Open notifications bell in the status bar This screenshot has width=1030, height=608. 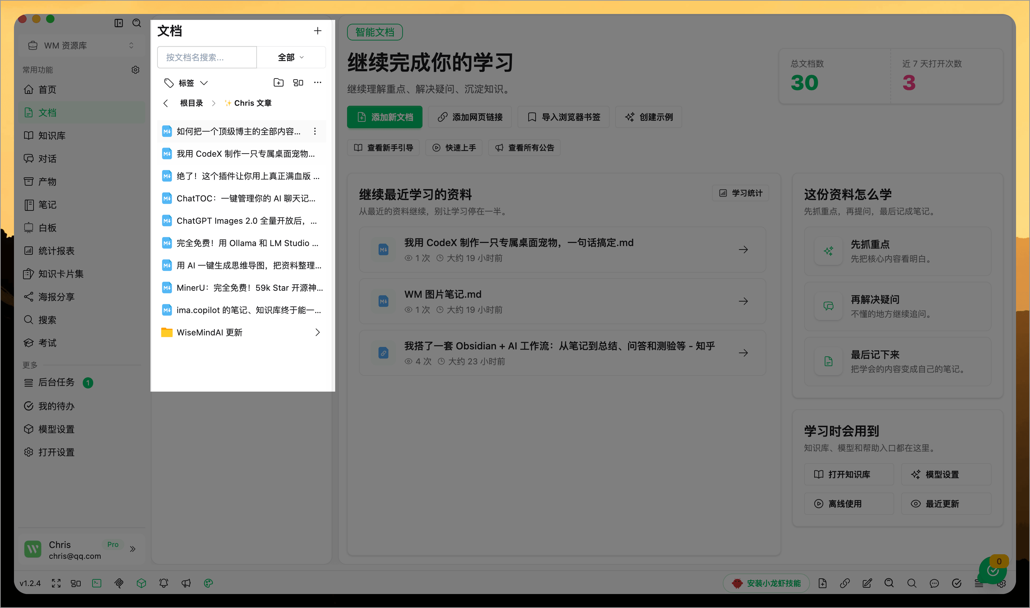[x=163, y=583]
